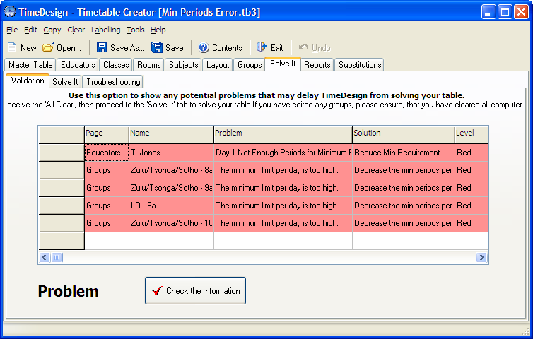Click the scroll-right arrow on the table

coord(481,258)
